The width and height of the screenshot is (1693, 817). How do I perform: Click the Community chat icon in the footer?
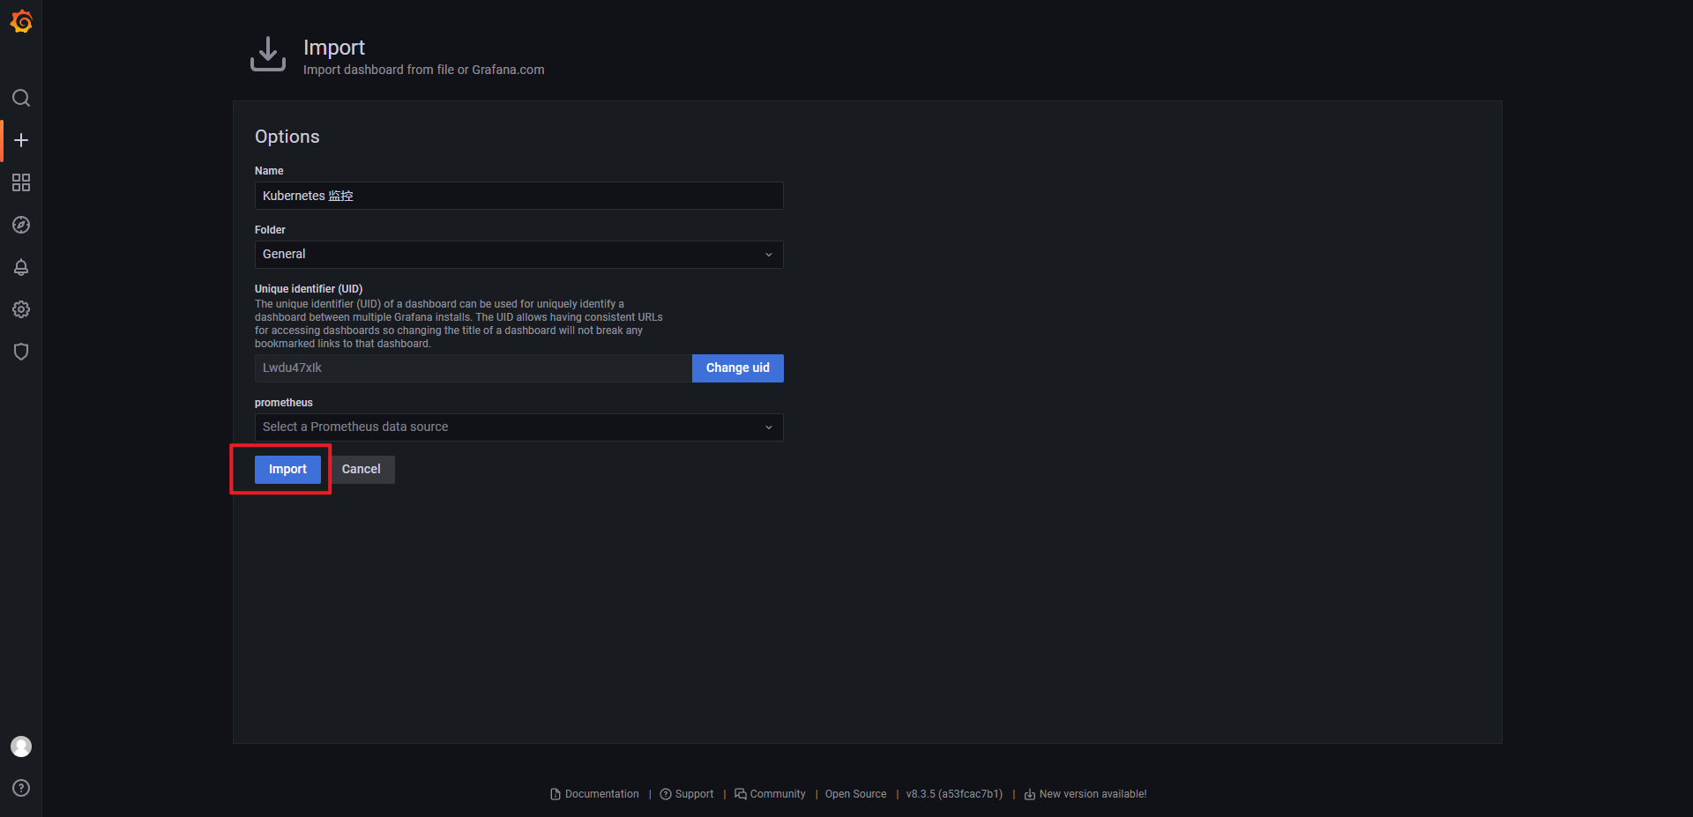pos(741,794)
